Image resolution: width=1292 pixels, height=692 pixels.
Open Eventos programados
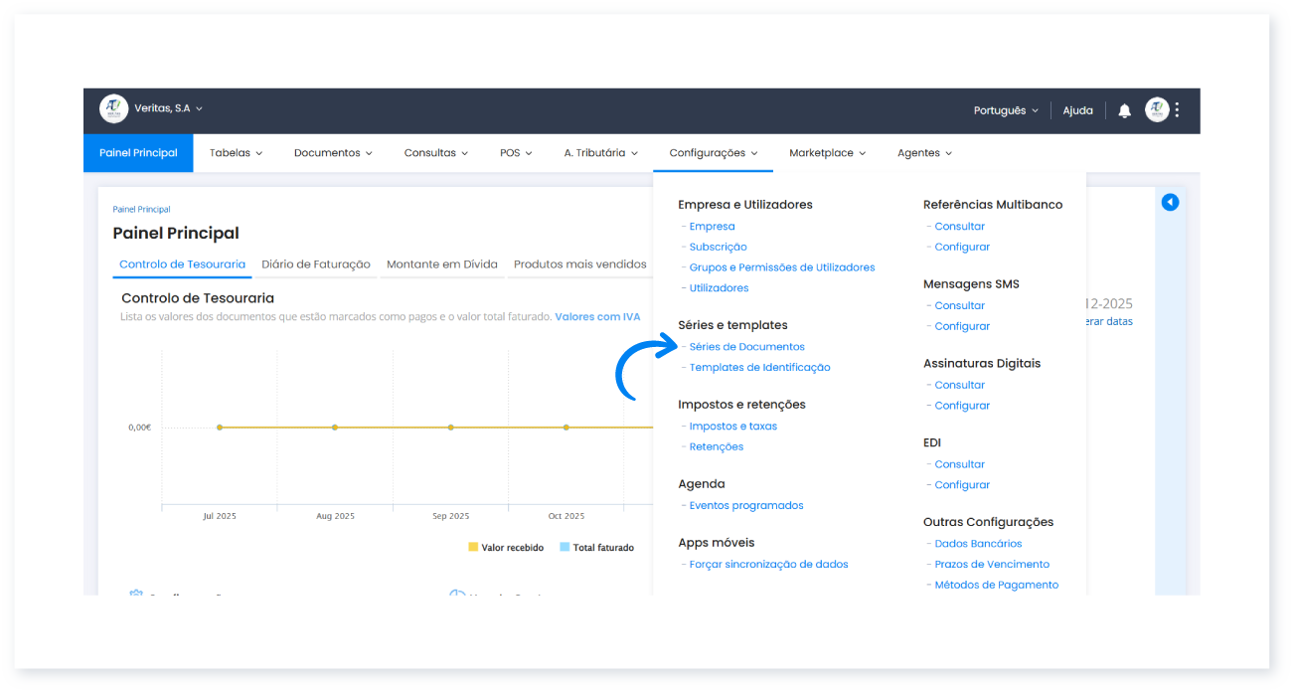pos(746,505)
